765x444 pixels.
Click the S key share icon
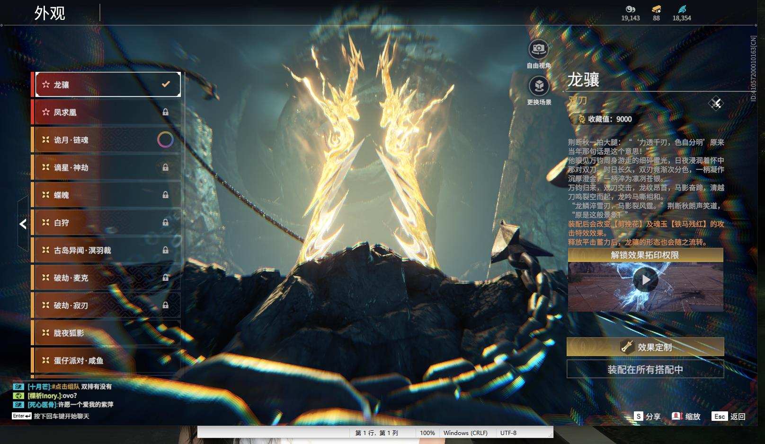click(x=639, y=416)
